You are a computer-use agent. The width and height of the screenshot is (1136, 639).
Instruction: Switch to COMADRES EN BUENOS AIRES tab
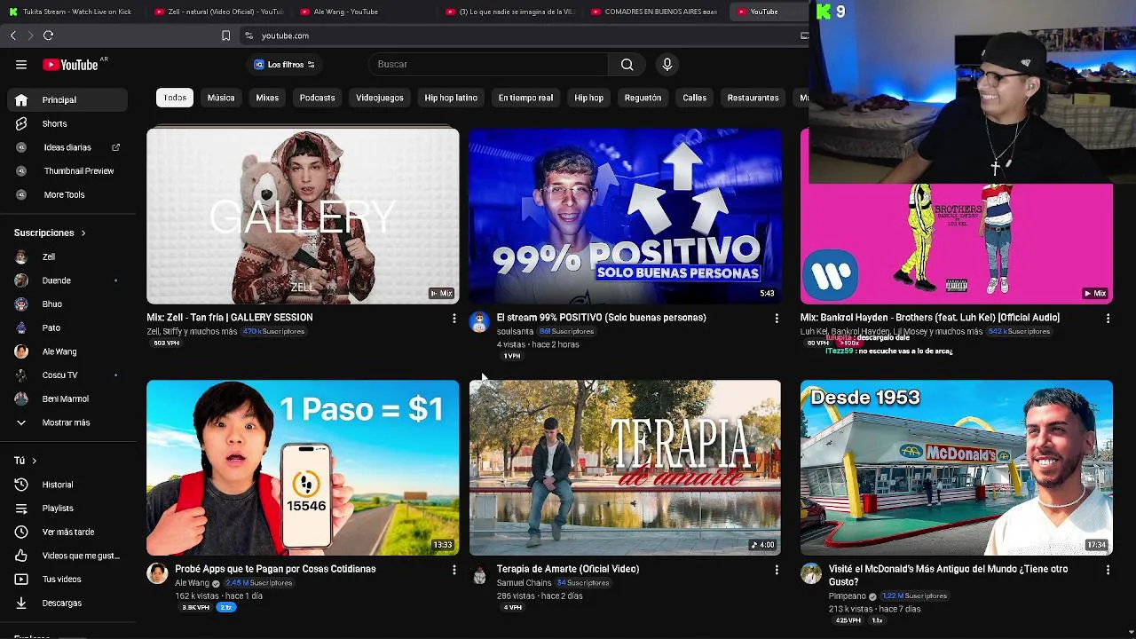[655, 12]
